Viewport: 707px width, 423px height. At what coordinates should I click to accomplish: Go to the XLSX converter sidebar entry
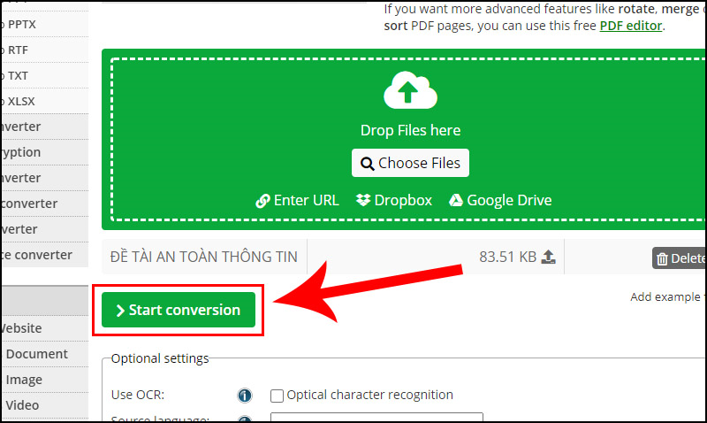(19, 101)
